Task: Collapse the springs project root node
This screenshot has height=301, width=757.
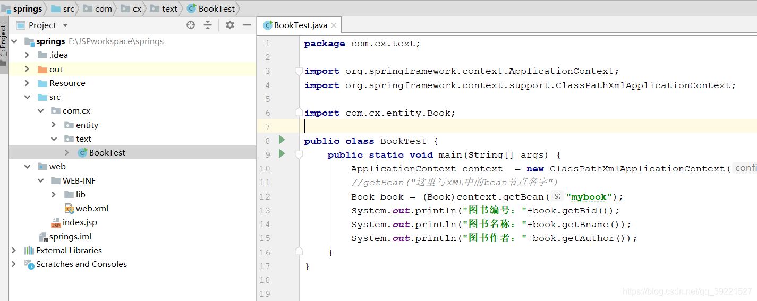Action: click(14, 41)
